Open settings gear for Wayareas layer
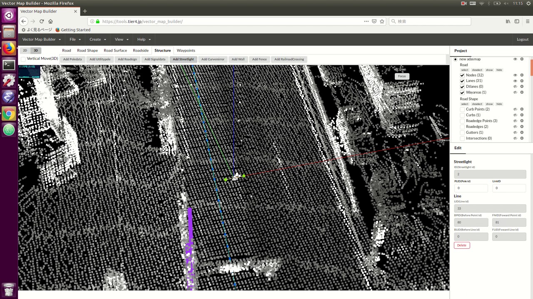The height and width of the screenshot is (299, 533). pyautogui.click(x=522, y=92)
